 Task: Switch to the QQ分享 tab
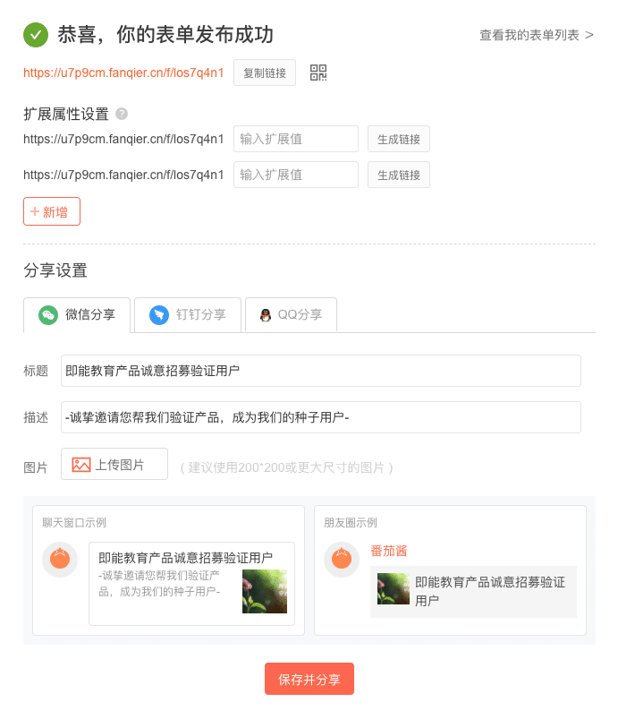click(292, 315)
